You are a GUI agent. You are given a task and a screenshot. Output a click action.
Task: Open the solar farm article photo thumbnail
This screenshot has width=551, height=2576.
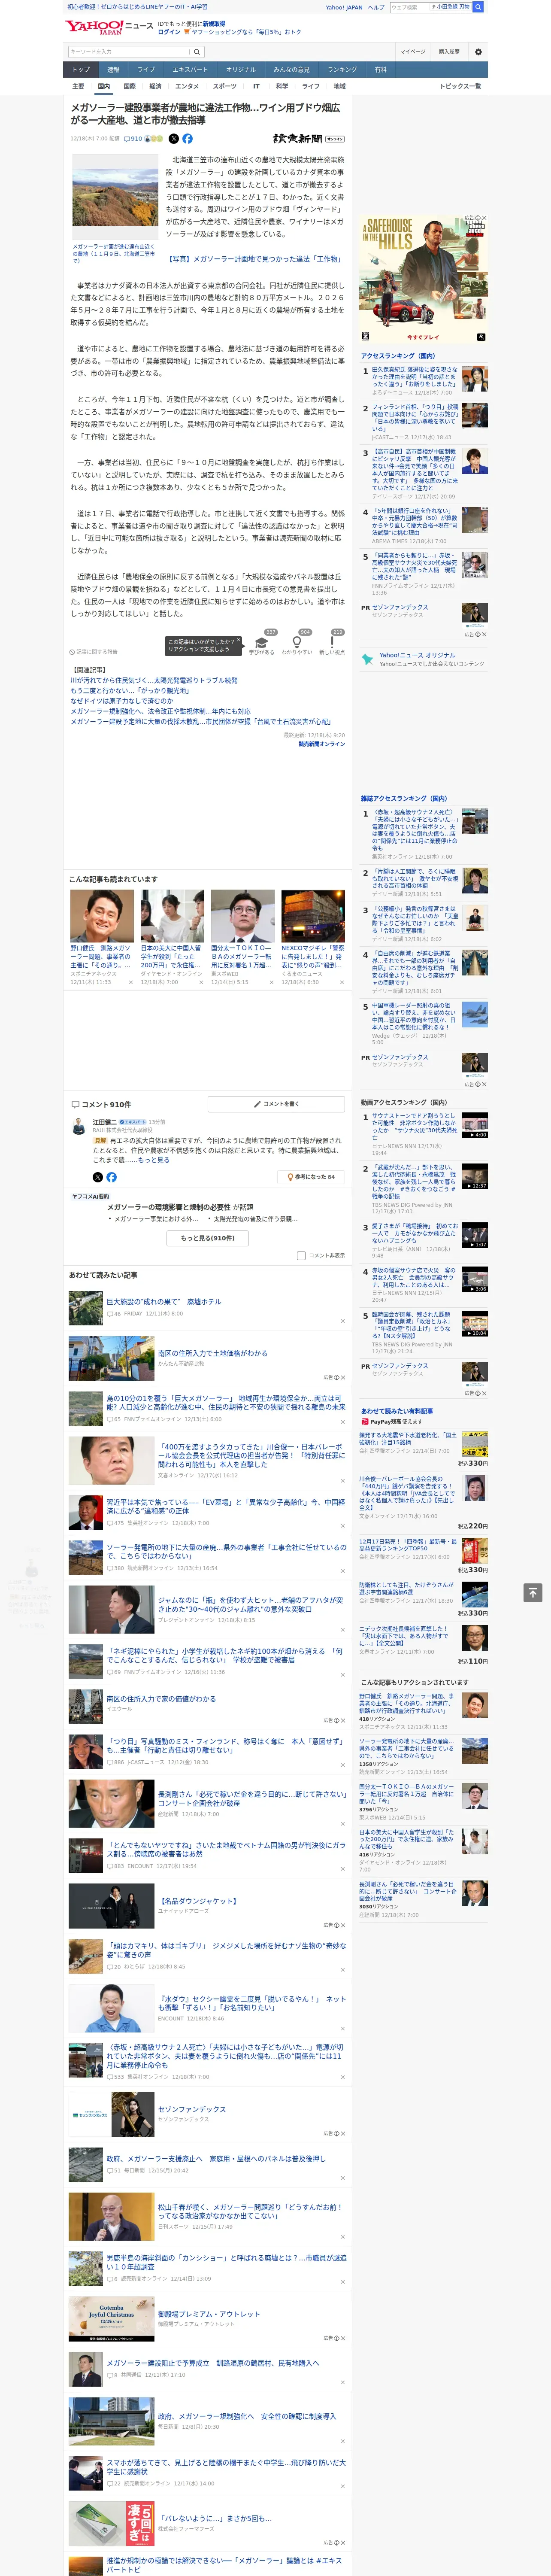114,198
